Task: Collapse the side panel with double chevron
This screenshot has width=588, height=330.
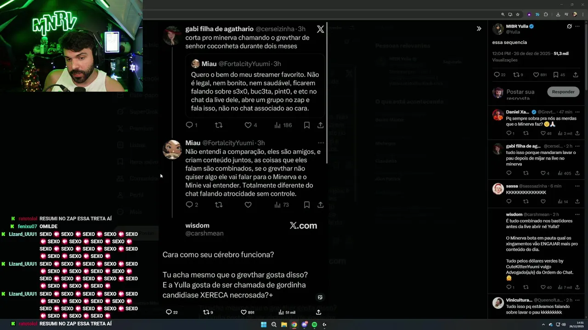Action: point(479,28)
